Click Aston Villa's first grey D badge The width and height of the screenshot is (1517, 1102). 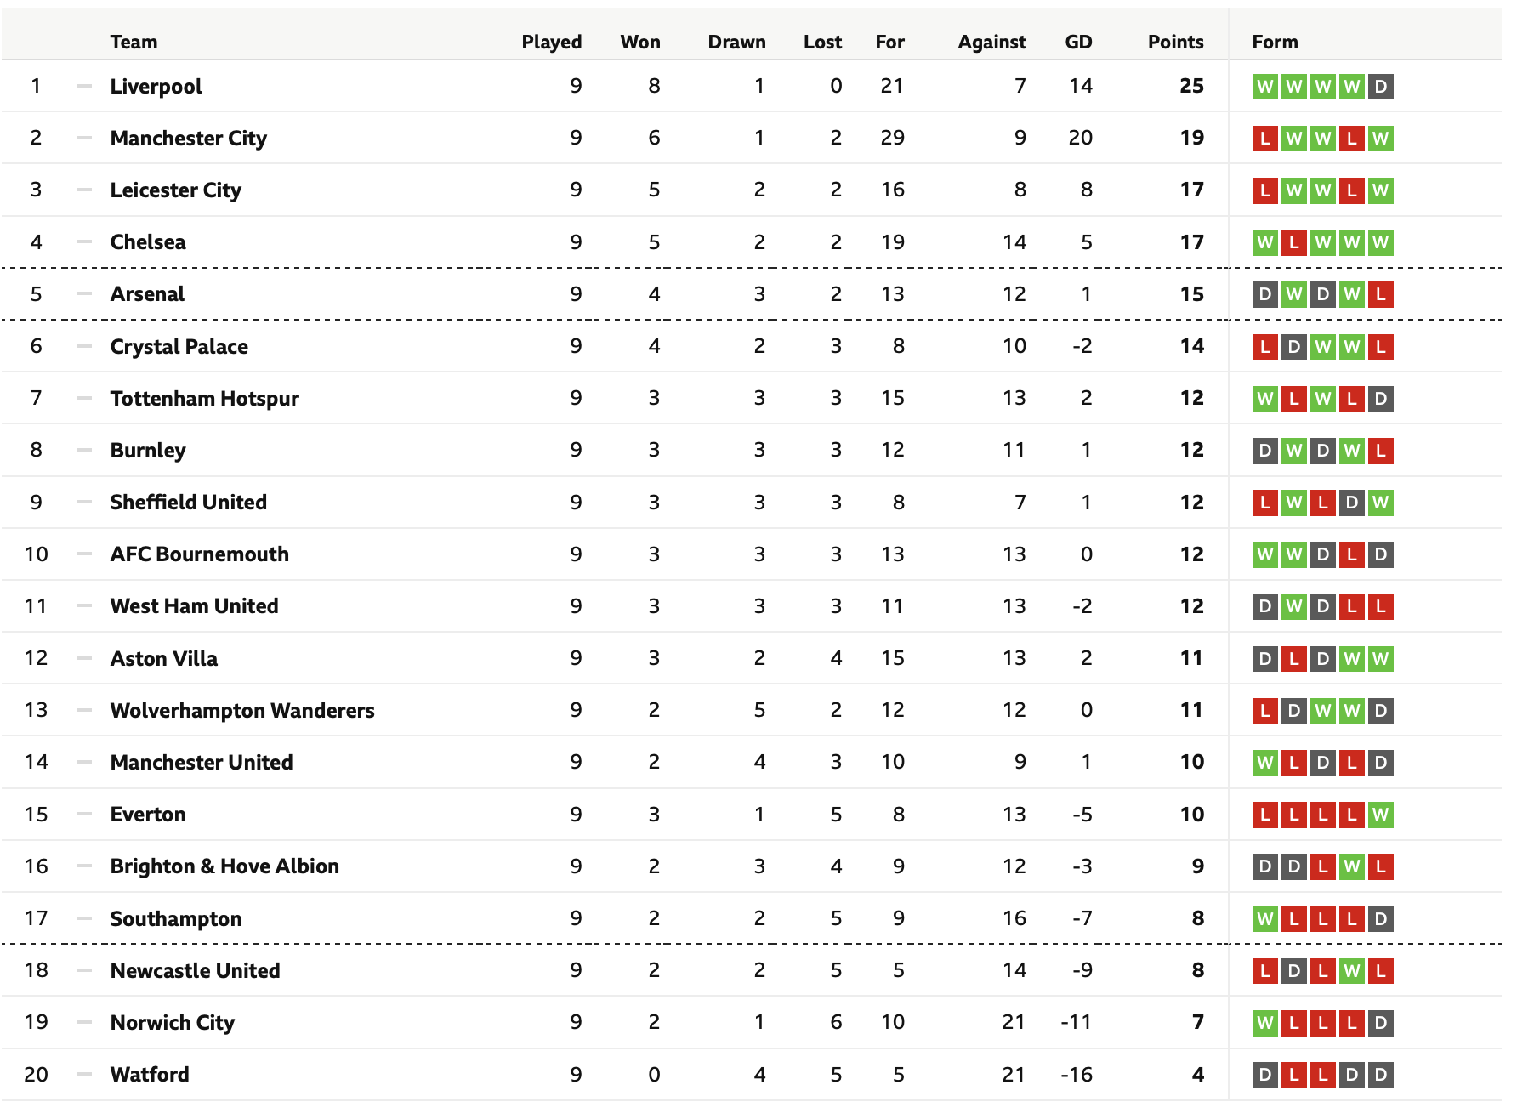(x=1265, y=659)
